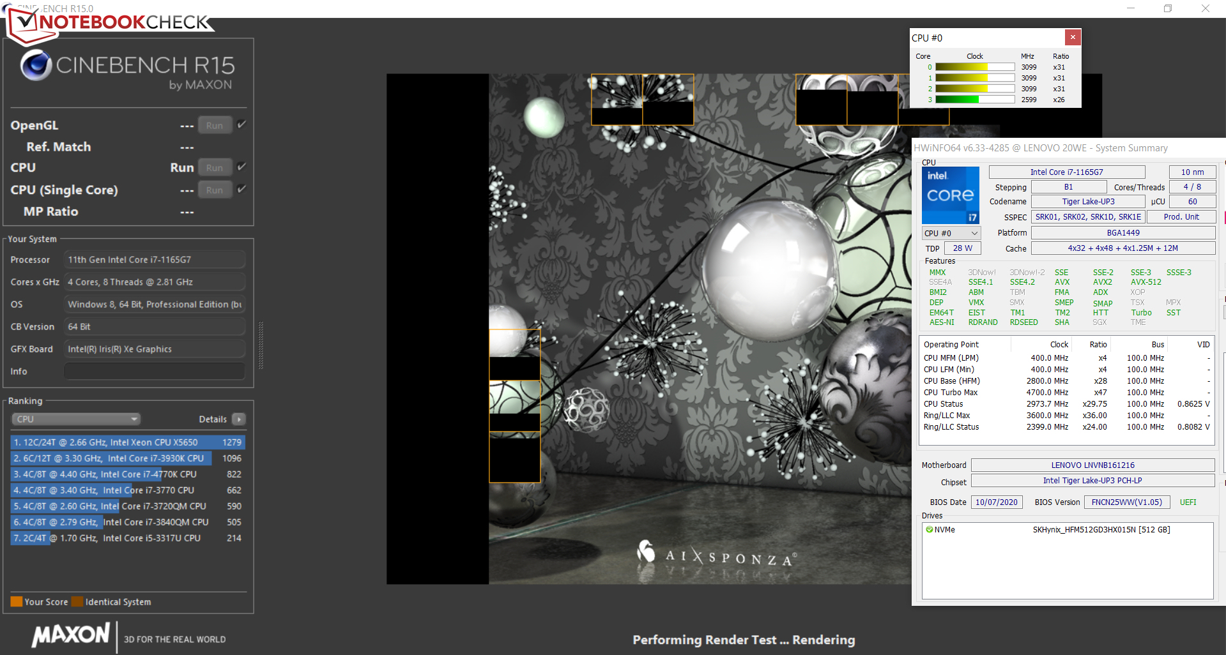The image size is (1226, 655).
Task: Toggle the CPU (Single Core) test checkbox
Action: coord(241,189)
